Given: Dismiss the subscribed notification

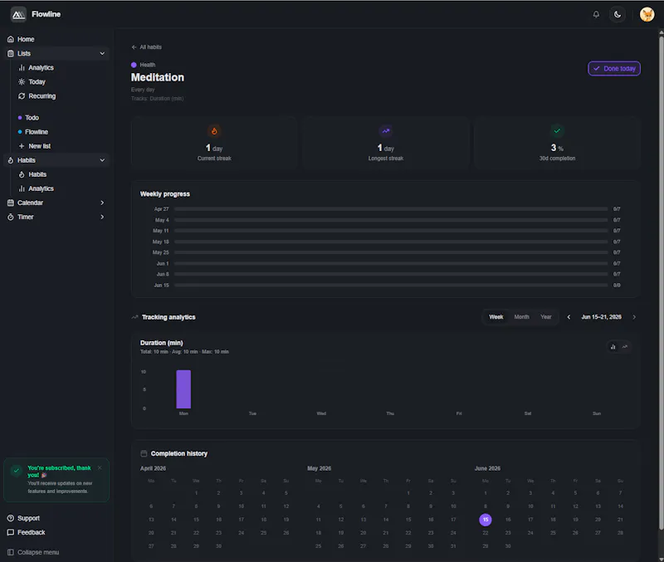Looking at the screenshot, I should click(100, 468).
